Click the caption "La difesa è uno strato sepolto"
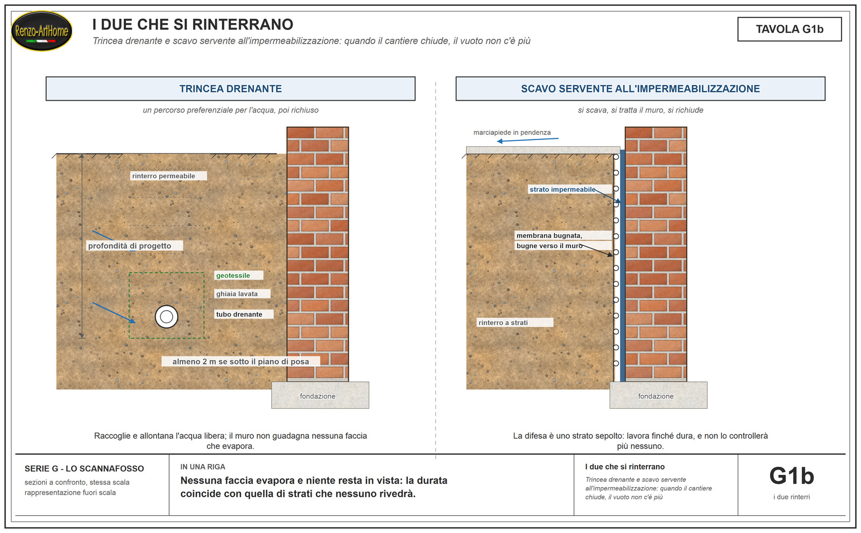861x533 pixels. click(640, 441)
